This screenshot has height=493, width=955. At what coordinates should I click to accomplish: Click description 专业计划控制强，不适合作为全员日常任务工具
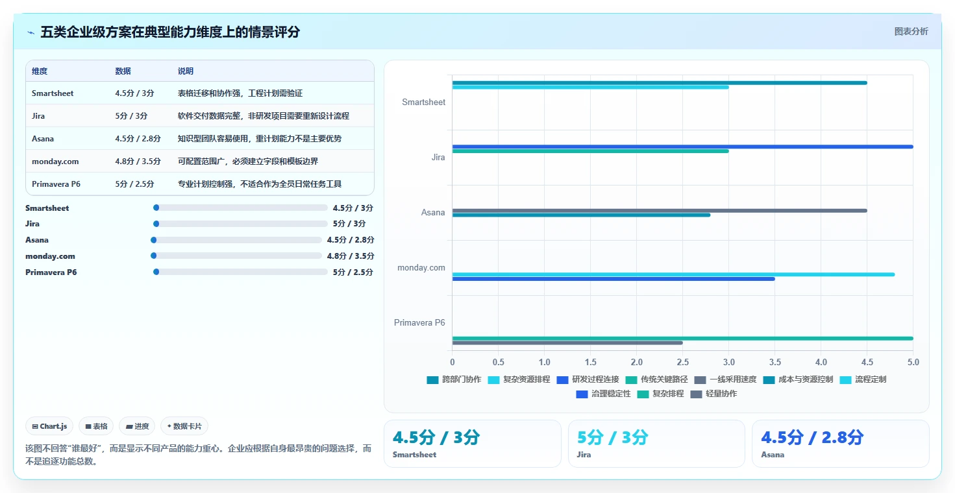[x=260, y=184]
